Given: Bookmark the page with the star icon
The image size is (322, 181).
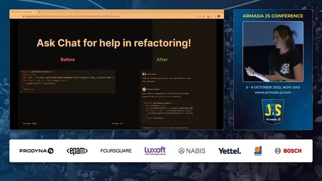Looking at the screenshot, I should (203, 16).
